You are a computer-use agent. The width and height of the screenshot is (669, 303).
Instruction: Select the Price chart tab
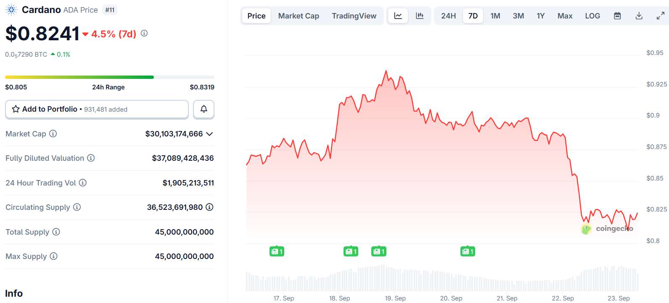[x=256, y=16]
